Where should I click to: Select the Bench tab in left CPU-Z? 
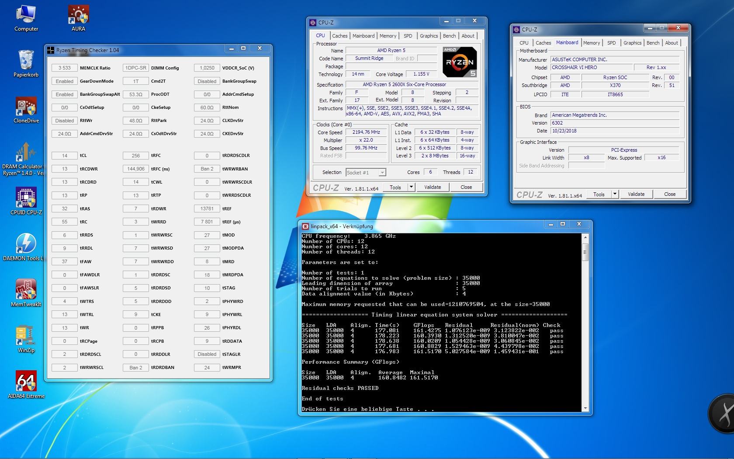[x=449, y=36]
